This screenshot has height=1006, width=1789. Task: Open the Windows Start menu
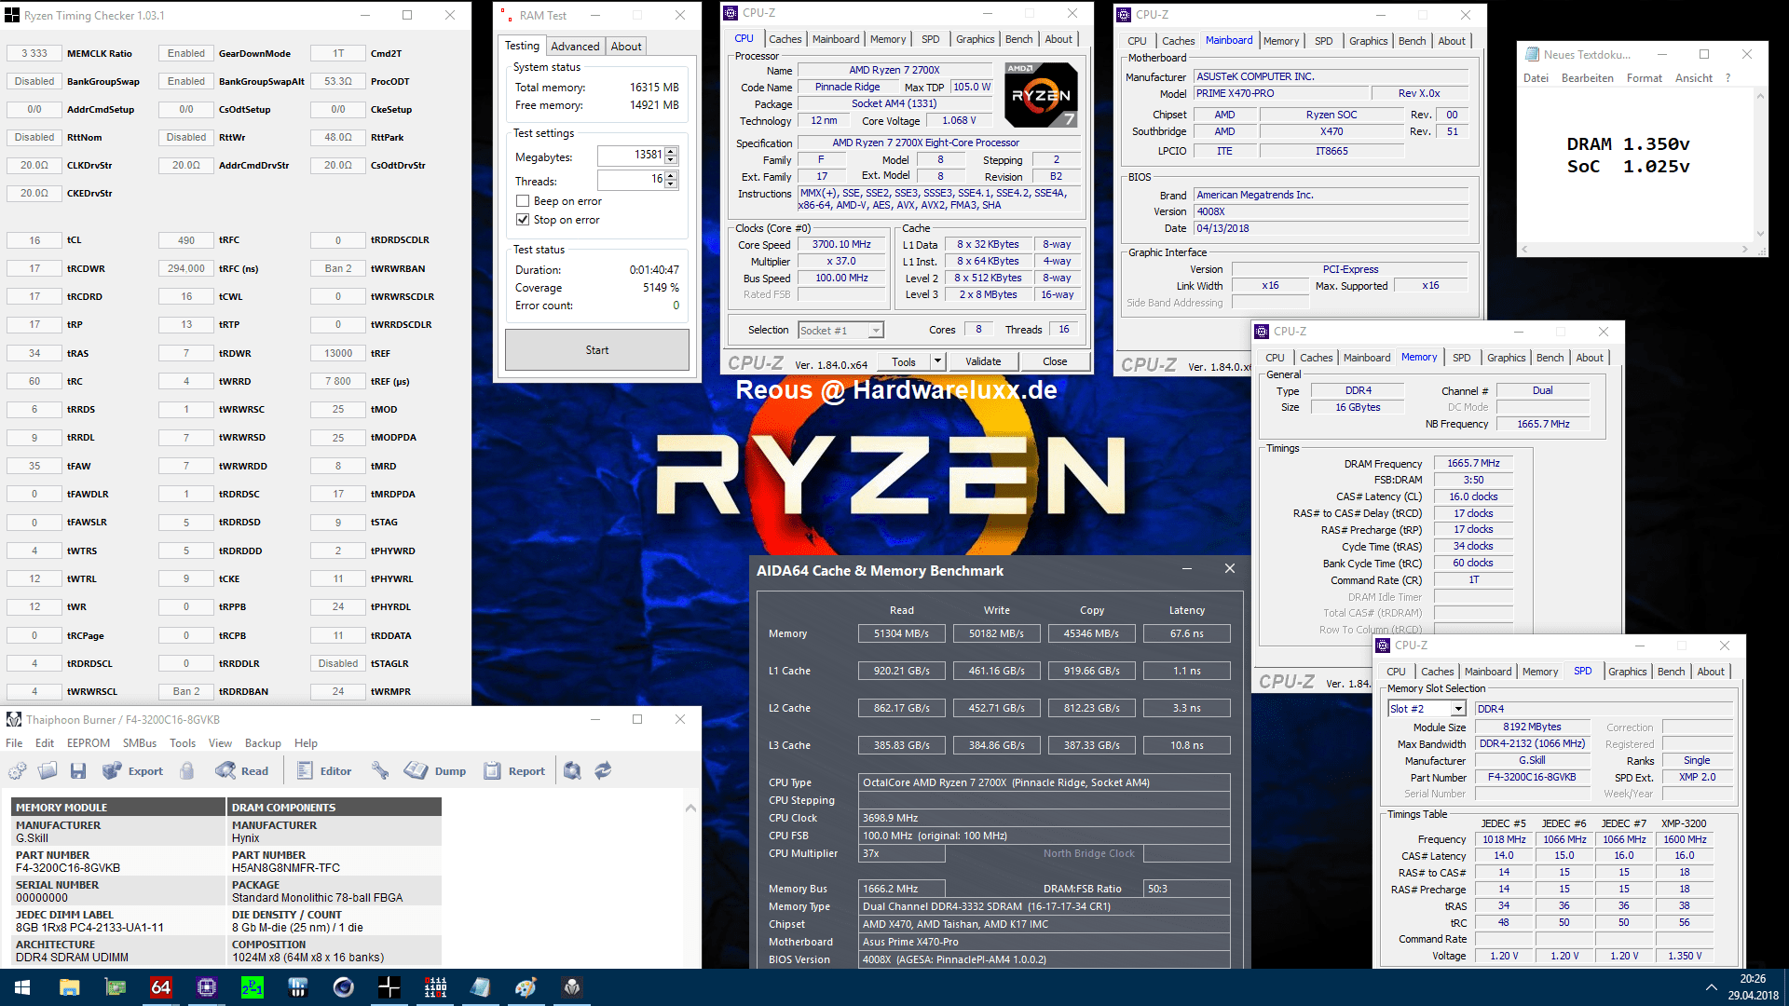[22, 987]
